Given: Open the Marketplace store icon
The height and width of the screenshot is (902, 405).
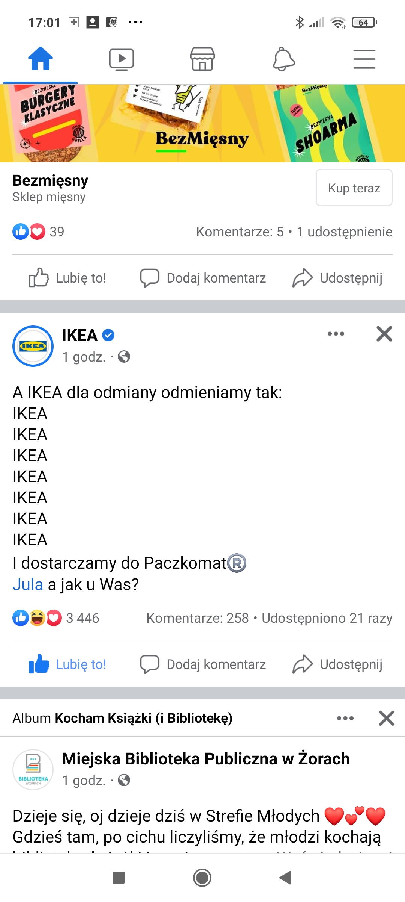Looking at the screenshot, I should pyautogui.click(x=202, y=59).
